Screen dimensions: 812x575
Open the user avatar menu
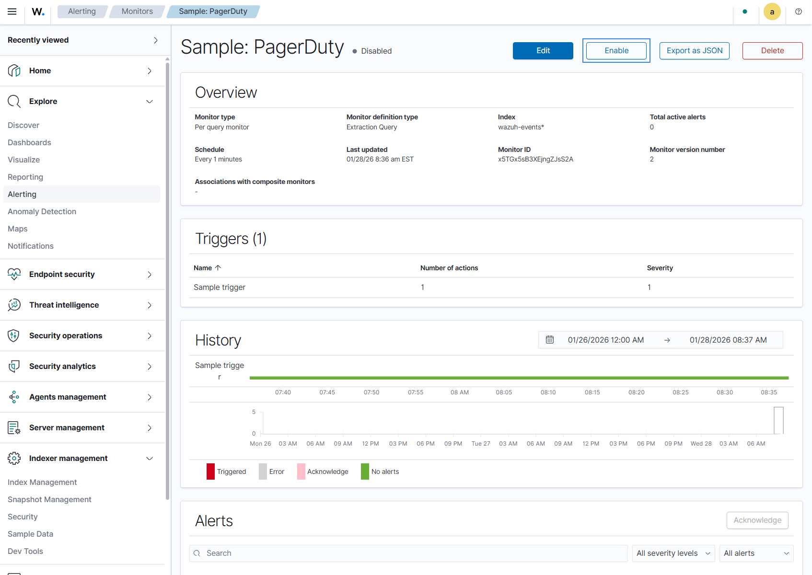(x=772, y=11)
